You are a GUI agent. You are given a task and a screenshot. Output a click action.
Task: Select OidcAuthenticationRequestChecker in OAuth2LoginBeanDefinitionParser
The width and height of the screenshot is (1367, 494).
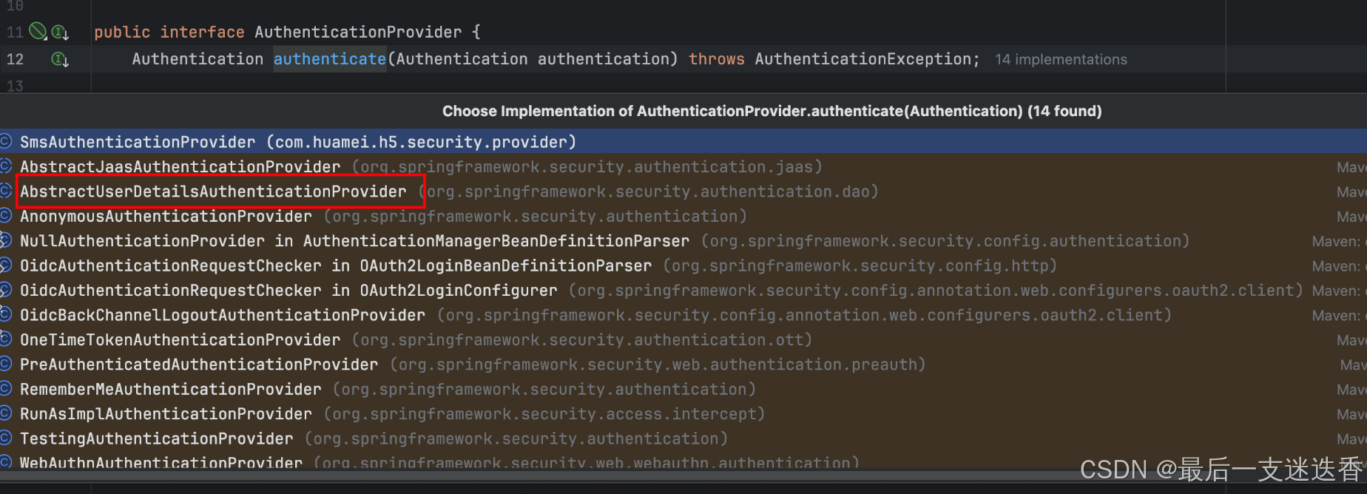tap(683, 265)
